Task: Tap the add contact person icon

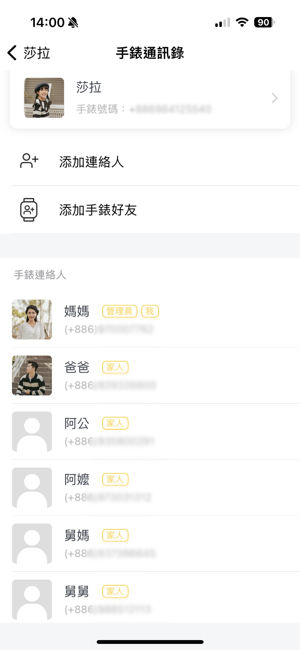Action: pos(29,161)
